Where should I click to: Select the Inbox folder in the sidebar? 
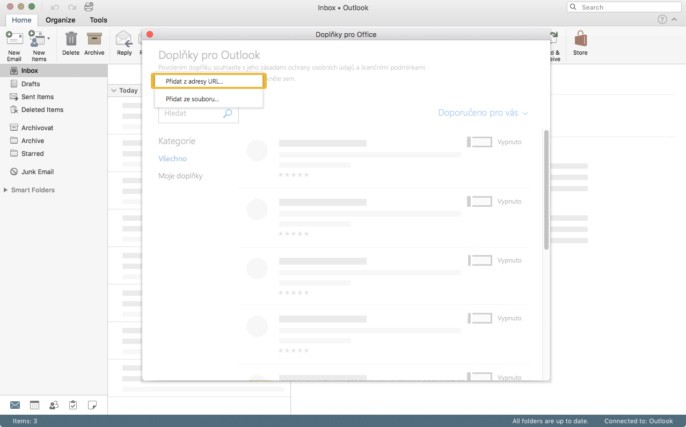coord(54,71)
